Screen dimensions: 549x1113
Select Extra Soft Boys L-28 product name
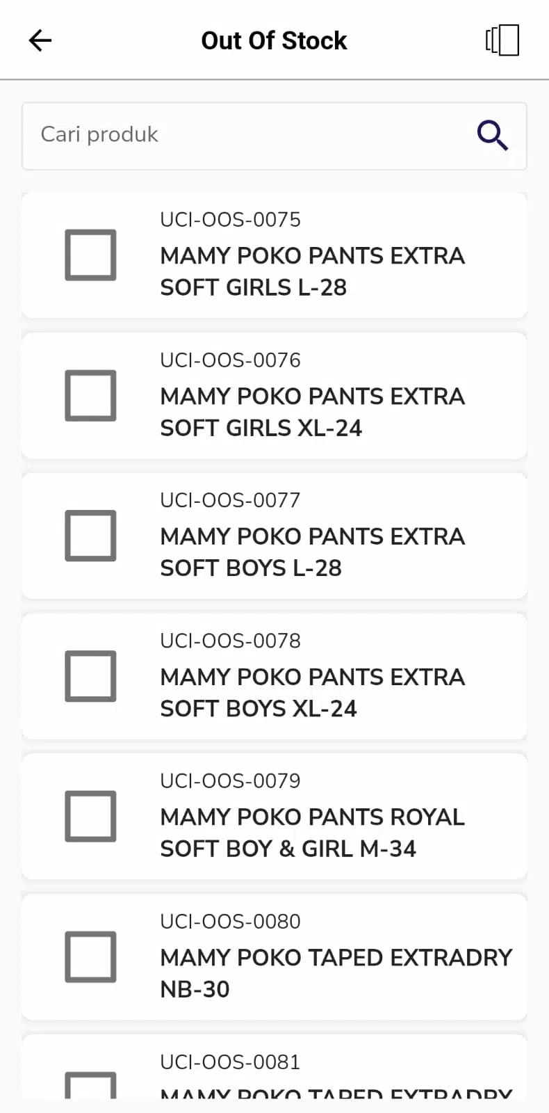pyautogui.click(x=312, y=552)
